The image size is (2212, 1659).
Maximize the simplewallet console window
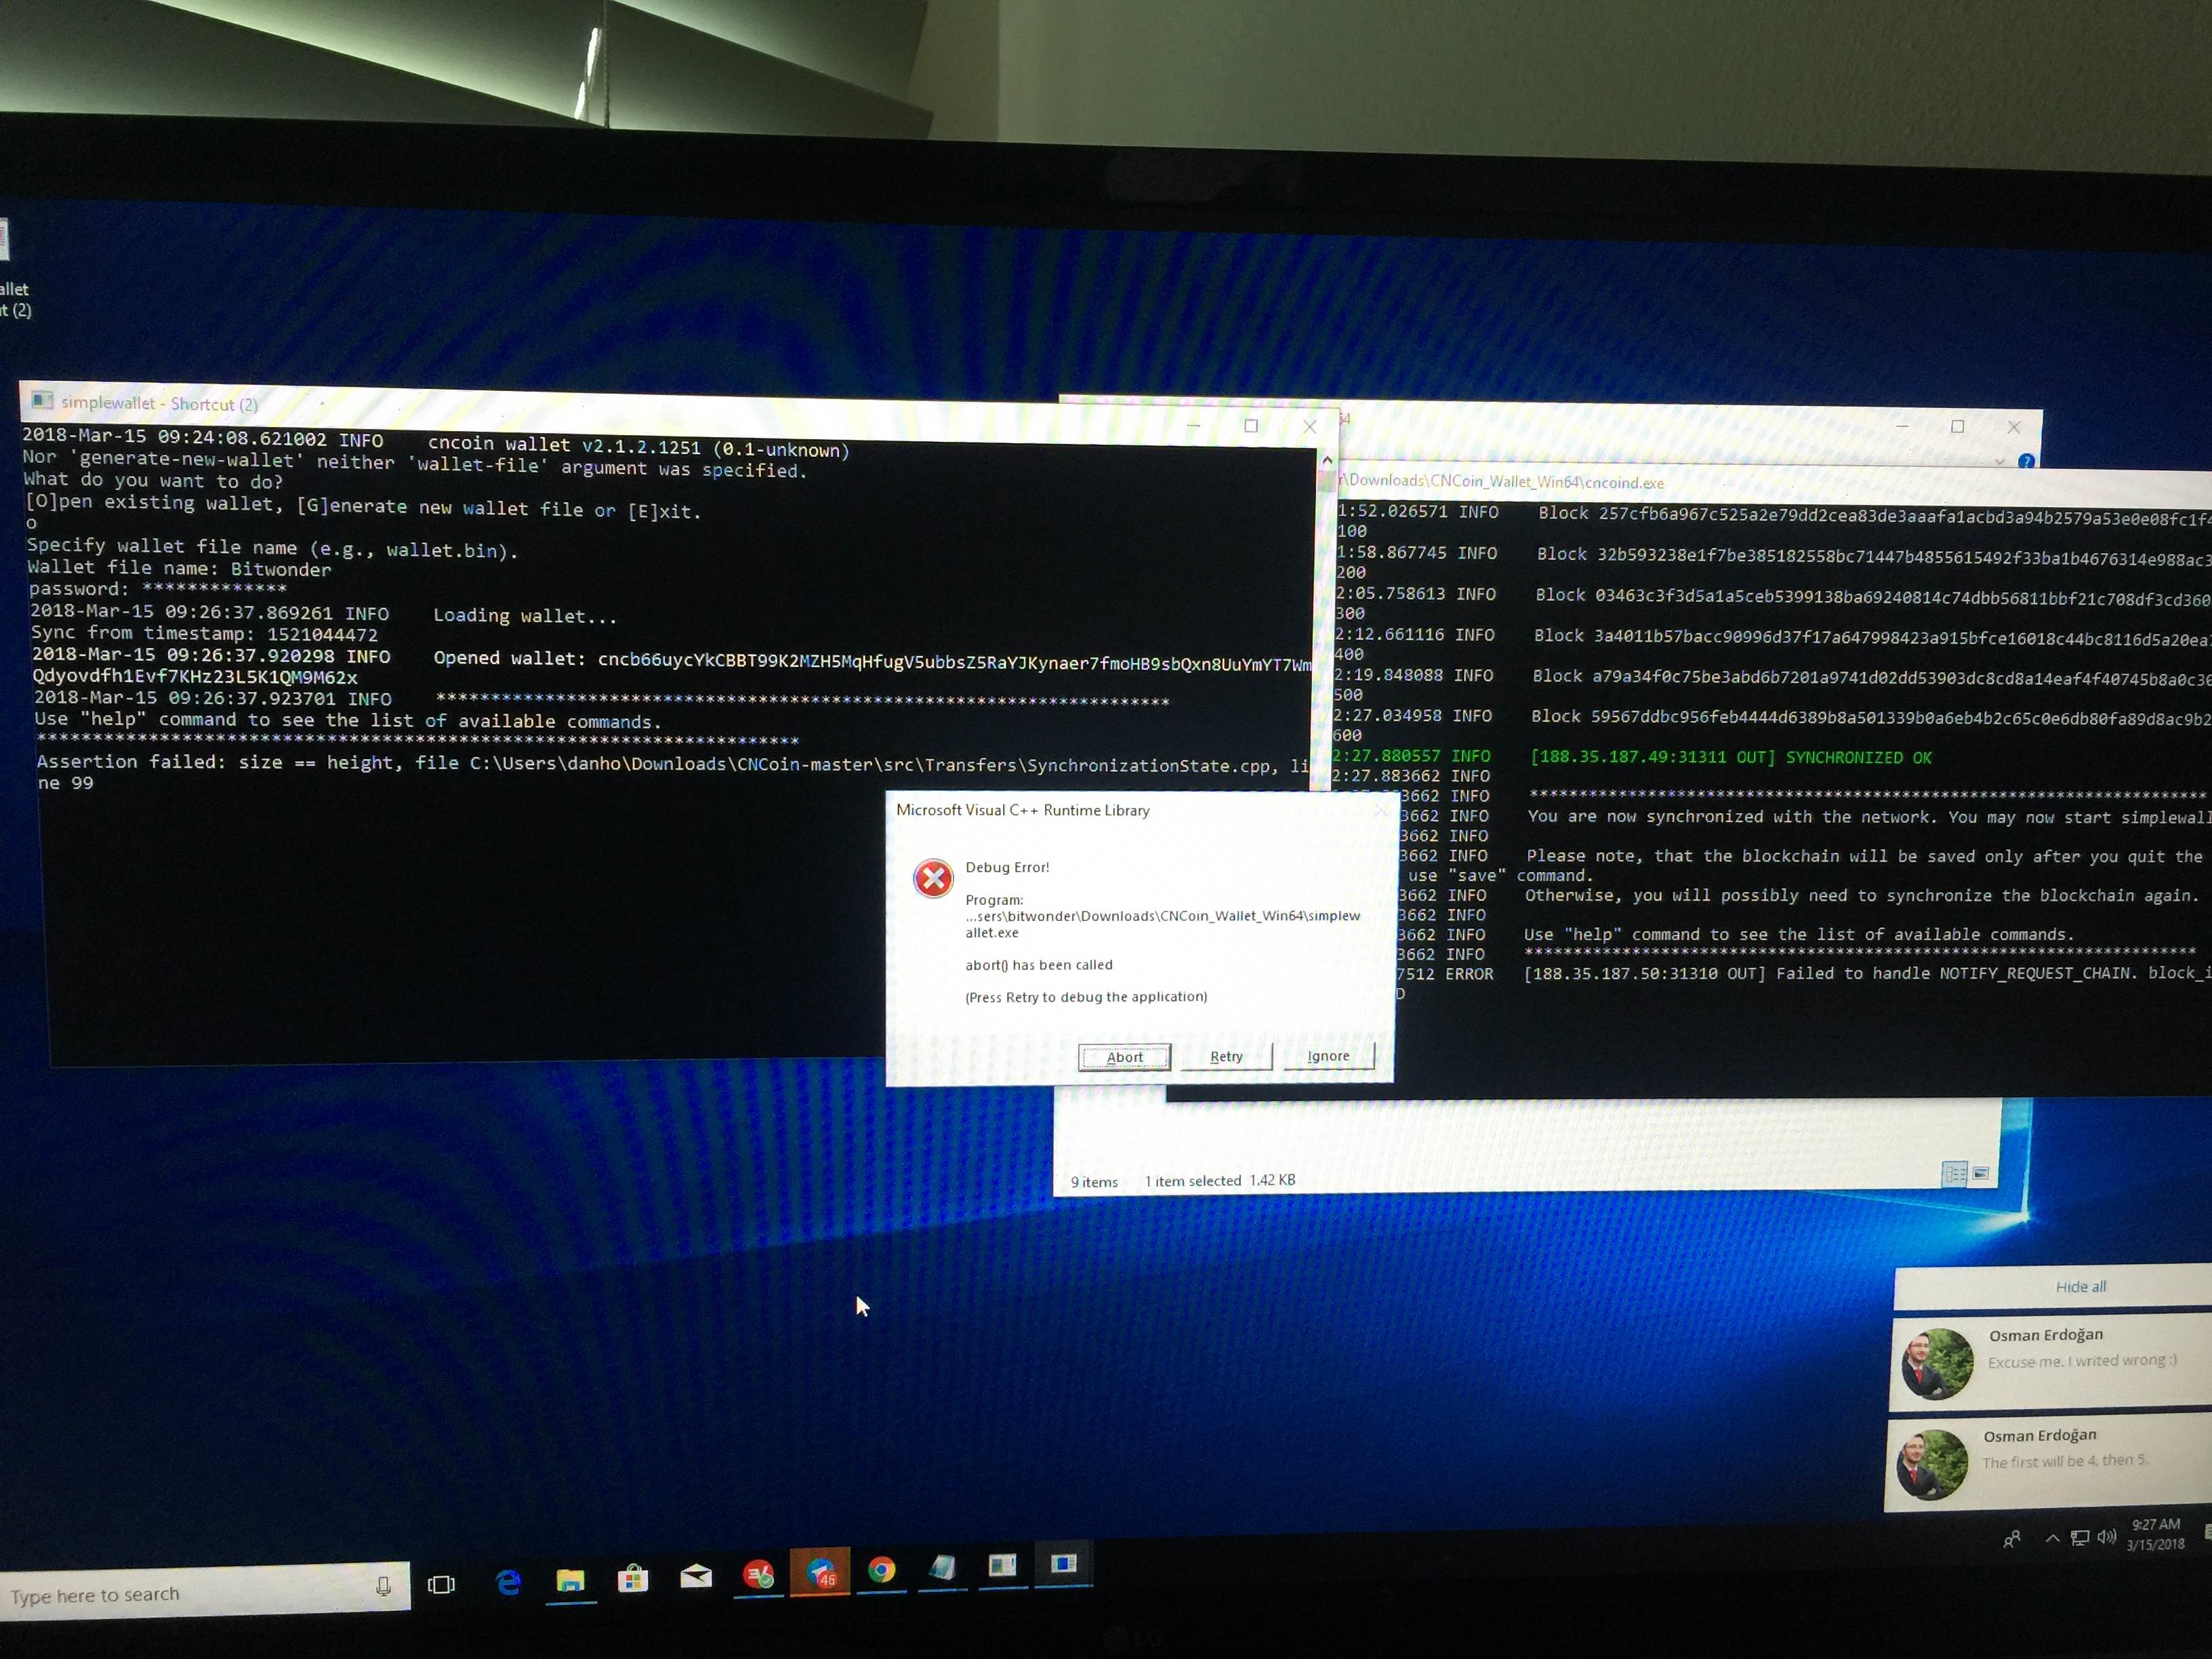1250,426
